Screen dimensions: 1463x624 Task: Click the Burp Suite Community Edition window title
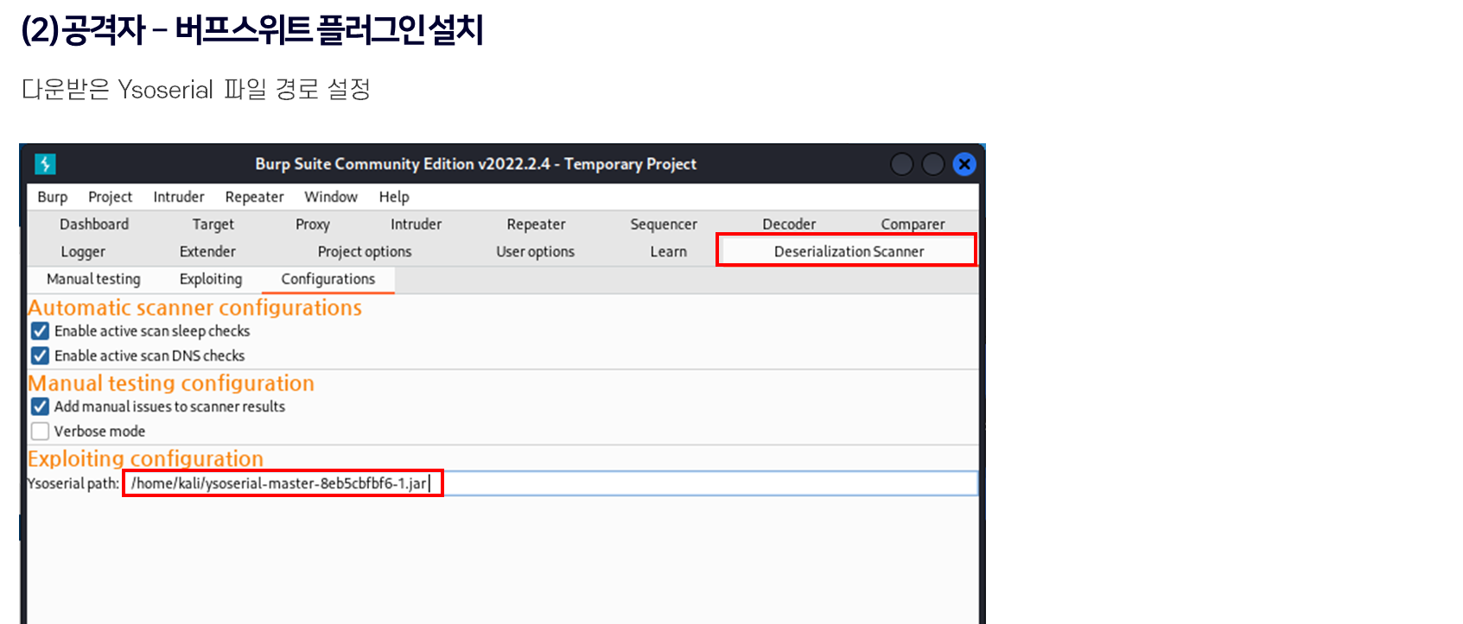click(475, 164)
